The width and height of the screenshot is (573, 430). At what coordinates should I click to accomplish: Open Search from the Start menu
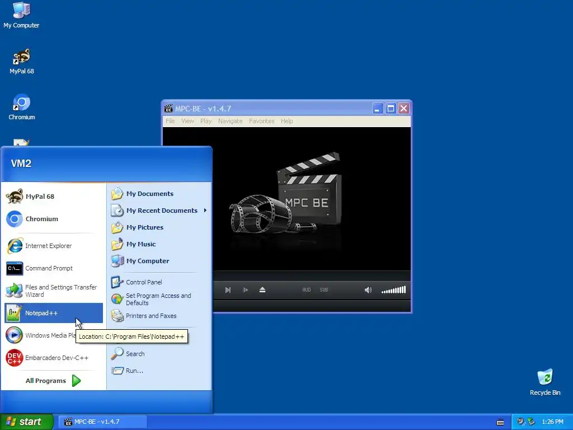click(x=159, y=354)
